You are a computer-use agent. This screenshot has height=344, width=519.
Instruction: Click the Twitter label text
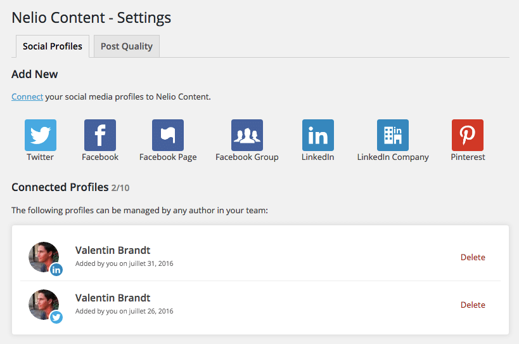(x=40, y=157)
